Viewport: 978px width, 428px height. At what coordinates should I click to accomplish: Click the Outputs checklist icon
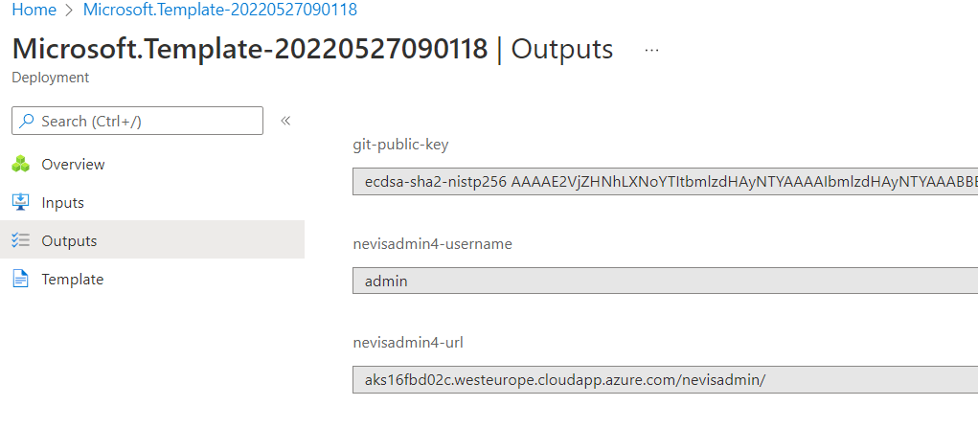pos(21,241)
